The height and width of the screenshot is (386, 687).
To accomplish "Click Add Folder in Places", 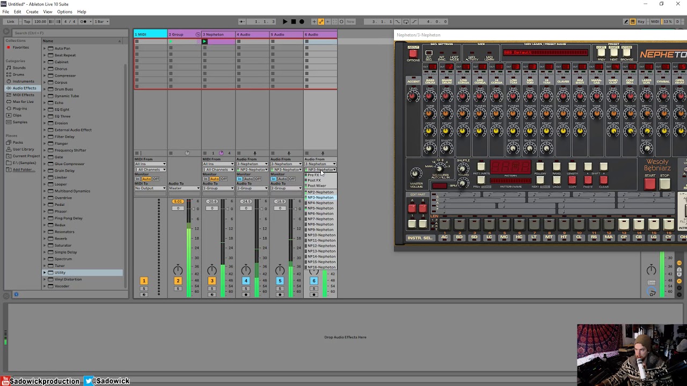I will click(x=23, y=169).
